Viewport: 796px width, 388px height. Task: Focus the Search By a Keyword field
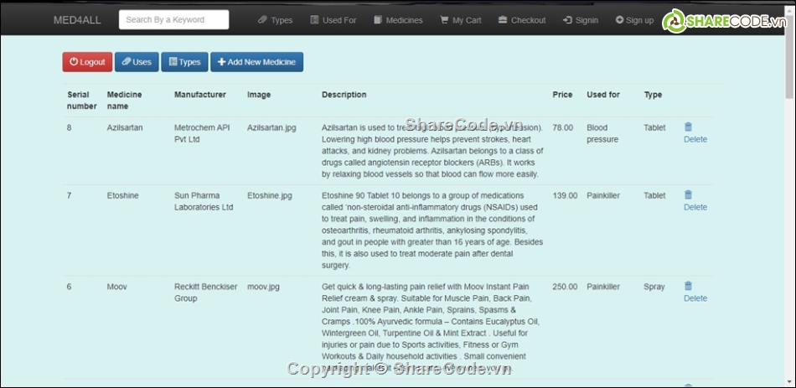pos(173,20)
